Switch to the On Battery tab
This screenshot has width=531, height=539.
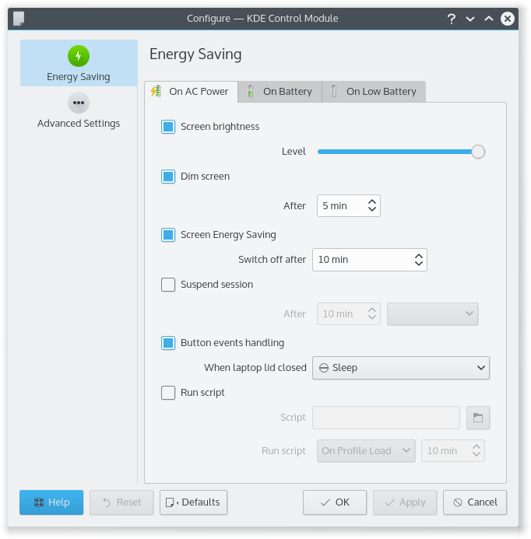tap(280, 92)
